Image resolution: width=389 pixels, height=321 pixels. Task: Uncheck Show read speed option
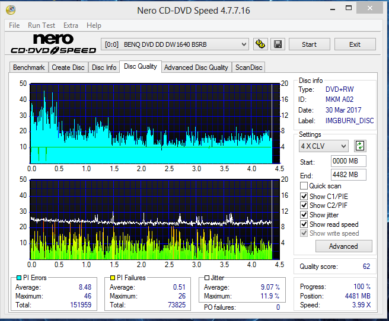click(x=304, y=224)
